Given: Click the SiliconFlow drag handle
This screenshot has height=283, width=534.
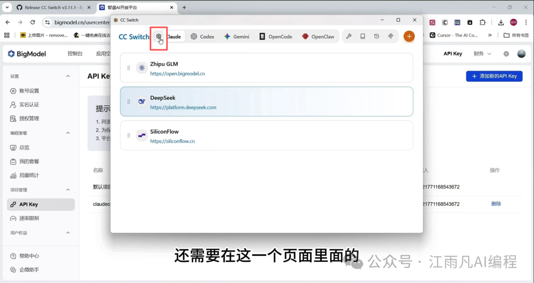Looking at the screenshot, I should point(129,136).
